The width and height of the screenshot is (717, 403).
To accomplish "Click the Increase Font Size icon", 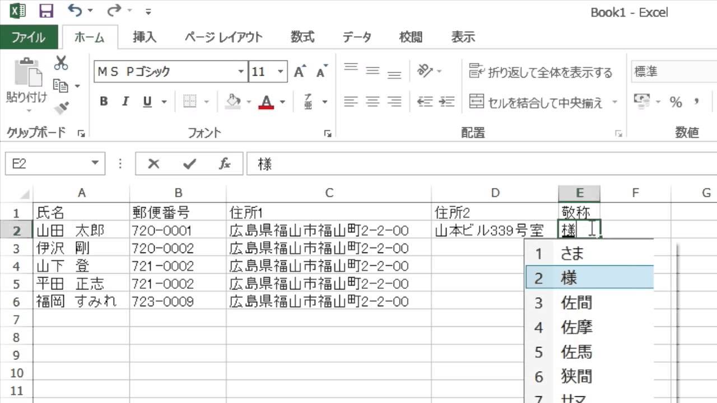I will [x=300, y=72].
